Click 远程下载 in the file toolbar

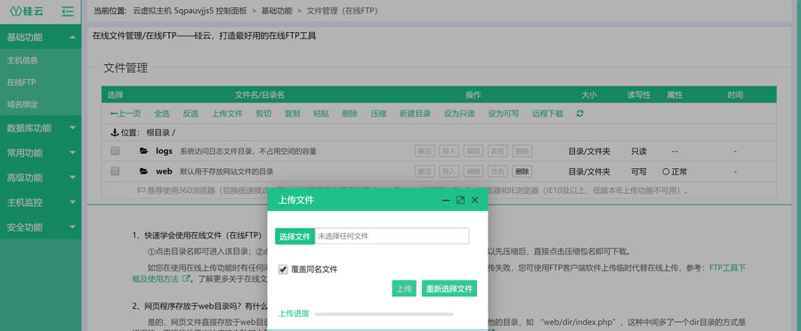548,113
